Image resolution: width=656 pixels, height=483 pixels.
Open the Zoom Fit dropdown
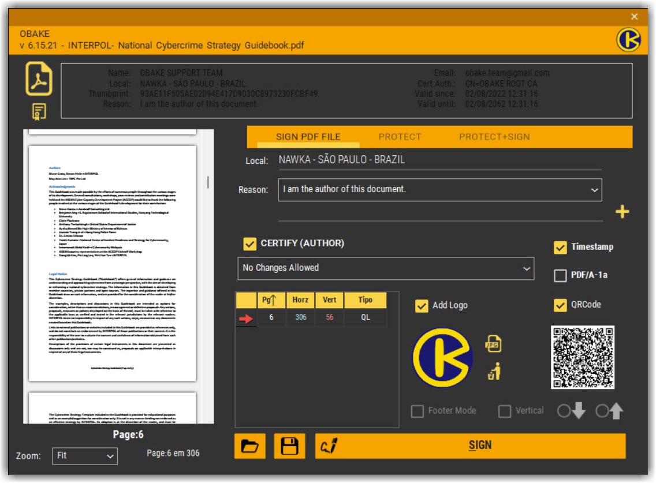(85, 456)
